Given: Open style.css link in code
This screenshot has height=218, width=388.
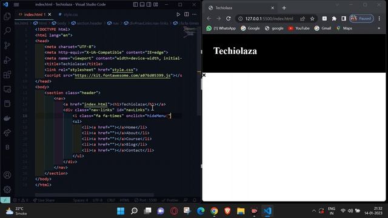Looking at the screenshot, I should pyautogui.click(x=122, y=70).
